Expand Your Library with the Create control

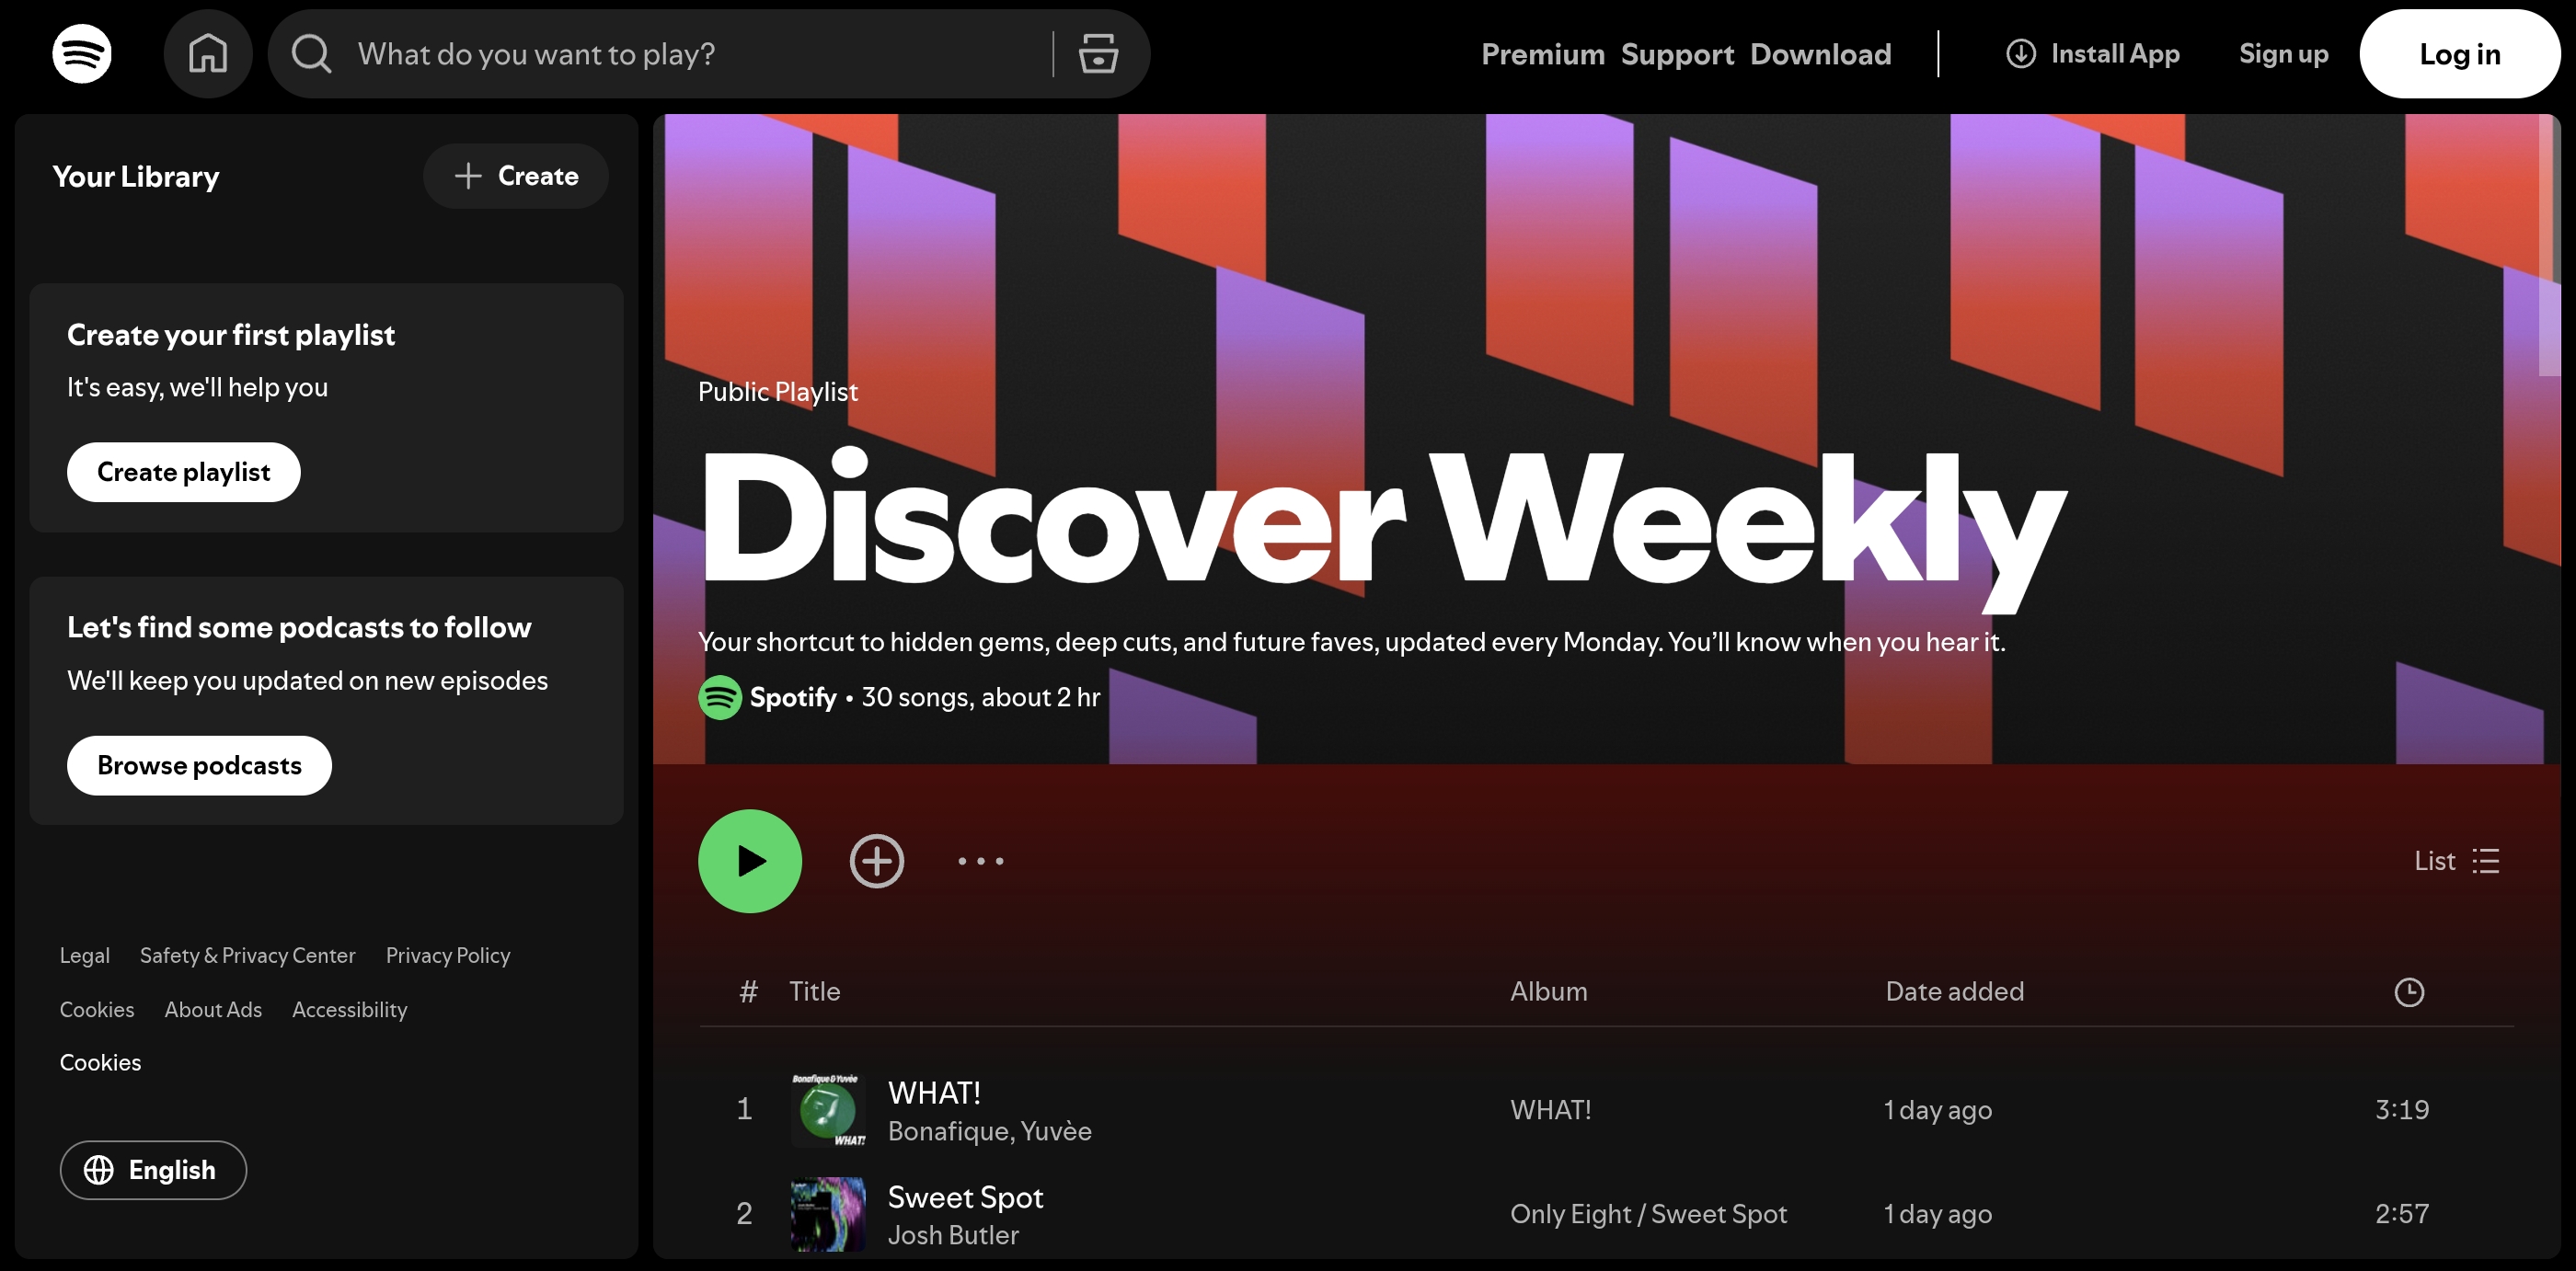[516, 176]
